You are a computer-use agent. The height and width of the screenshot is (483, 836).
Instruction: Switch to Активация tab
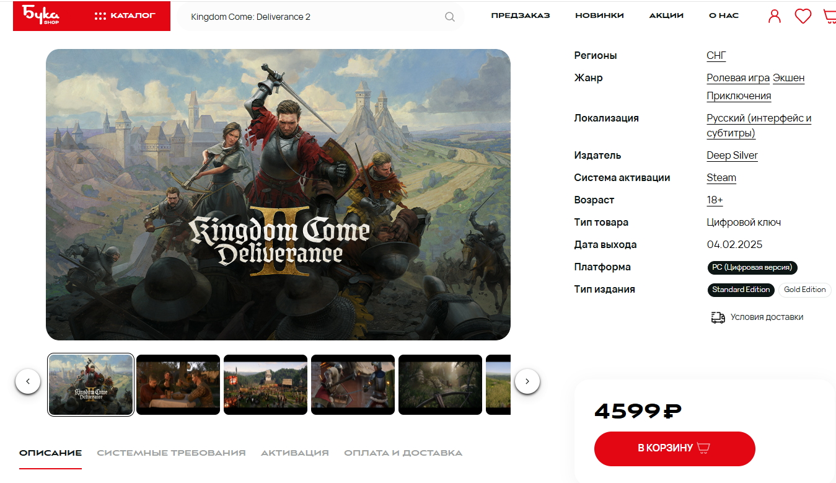[x=294, y=453]
